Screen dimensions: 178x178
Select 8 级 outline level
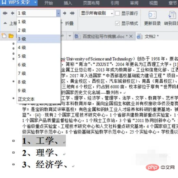[39, 82]
